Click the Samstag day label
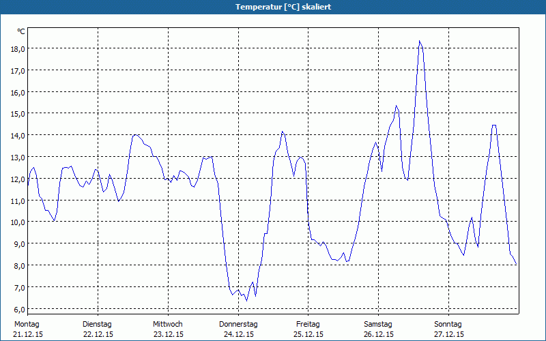 pos(378,325)
